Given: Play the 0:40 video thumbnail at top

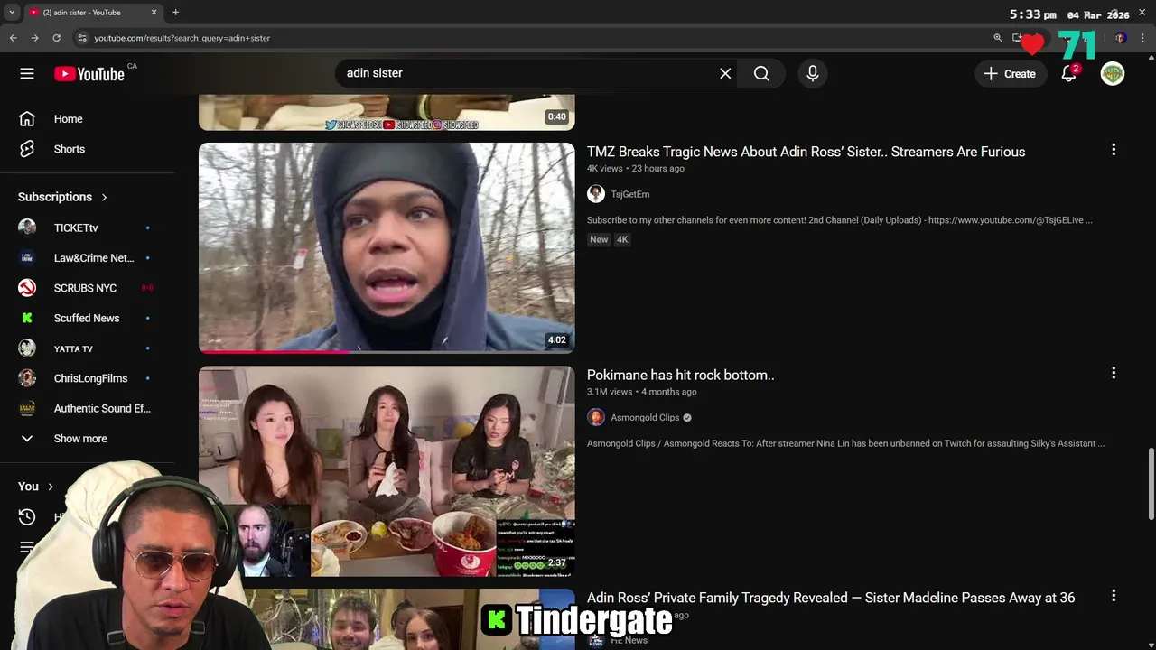Looking at the screenshot, I should click(387, 112).
